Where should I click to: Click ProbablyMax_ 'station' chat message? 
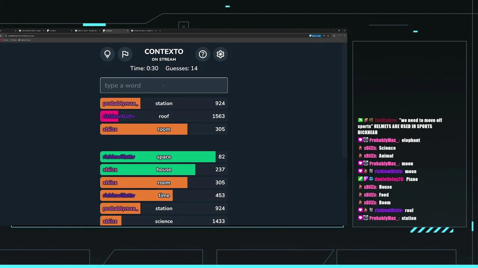coord(387,218)
